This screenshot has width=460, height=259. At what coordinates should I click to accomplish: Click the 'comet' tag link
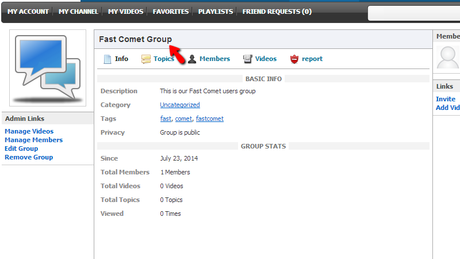[x=183, y=119]
